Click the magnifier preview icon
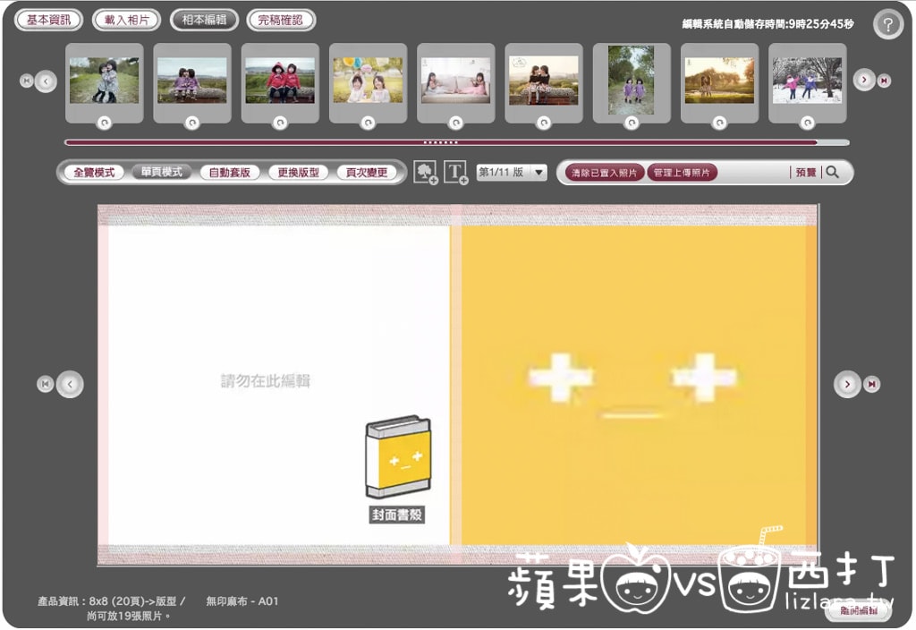 coord(833,173)
